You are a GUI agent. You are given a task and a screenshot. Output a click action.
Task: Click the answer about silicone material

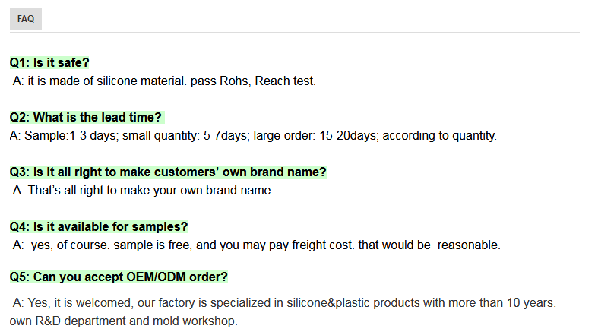(164, 81)
